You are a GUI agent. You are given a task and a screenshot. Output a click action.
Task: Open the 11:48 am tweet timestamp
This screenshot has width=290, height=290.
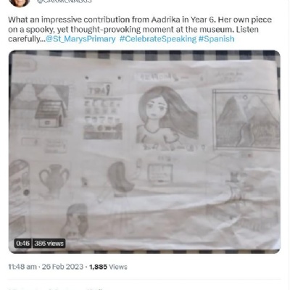pos(22,267)
